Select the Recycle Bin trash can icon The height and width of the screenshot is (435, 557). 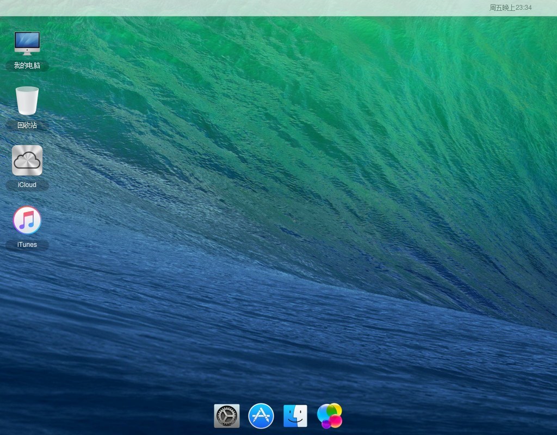[x=27, y=101]
